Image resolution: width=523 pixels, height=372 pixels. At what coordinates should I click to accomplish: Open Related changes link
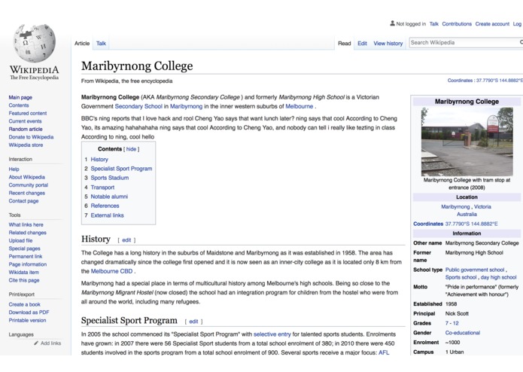[x=27, y=233]
